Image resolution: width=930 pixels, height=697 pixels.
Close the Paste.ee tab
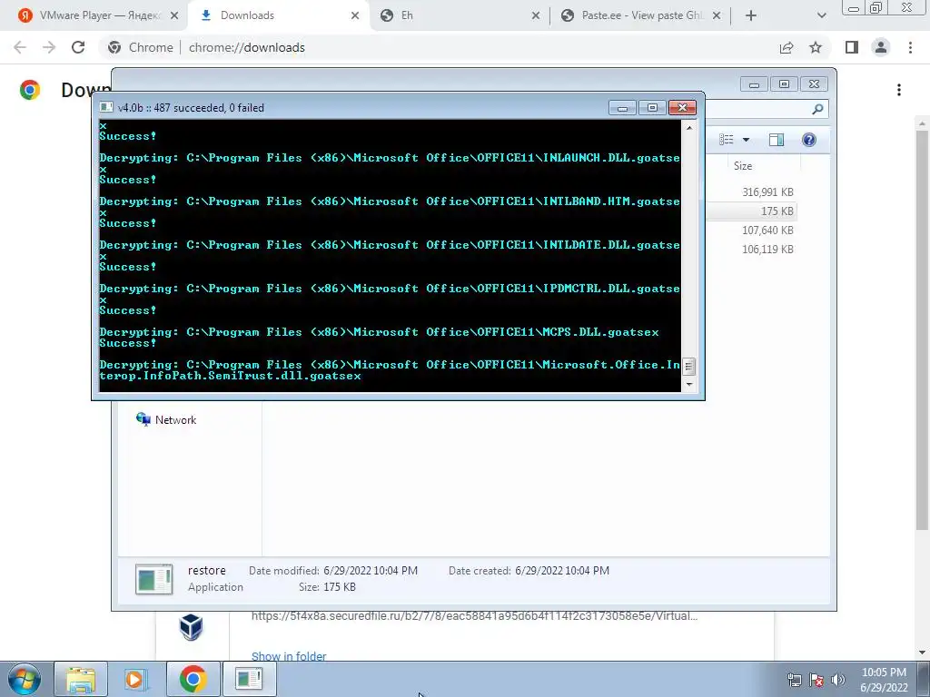point(717,15)
